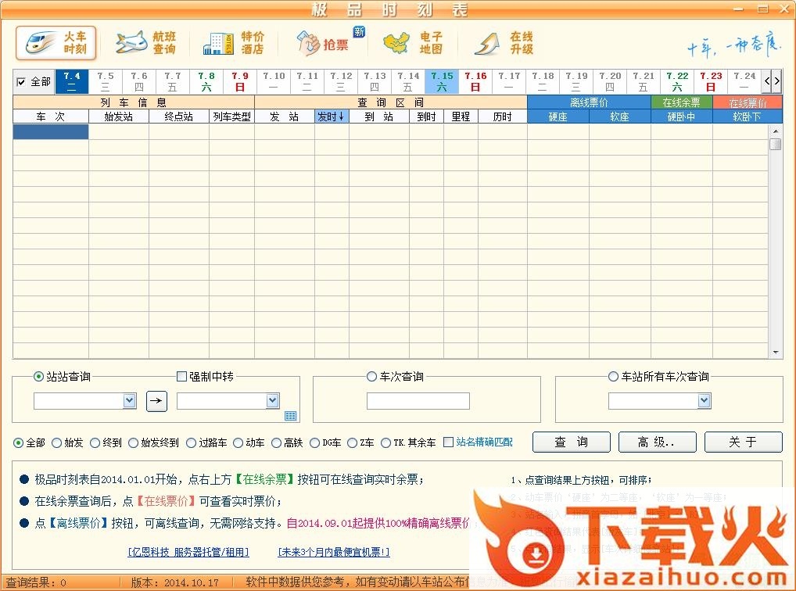Click the train number input field

[x=418, y=400]
